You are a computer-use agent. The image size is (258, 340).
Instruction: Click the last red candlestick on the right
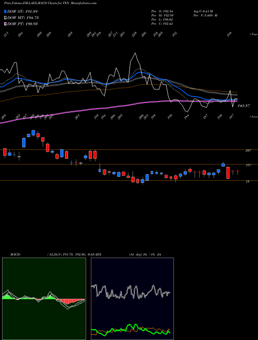(237, 172)
